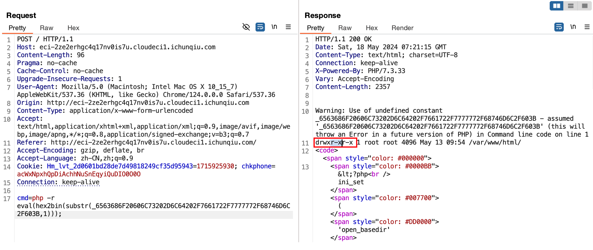Click 'Accept-Encoding: gzip, deflate, br' line
593x250 pixels.
pos(81,150)
